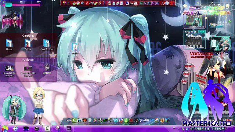Click the RAM usage gadget
Screen dimensions: 235x132
pos(195,40)
